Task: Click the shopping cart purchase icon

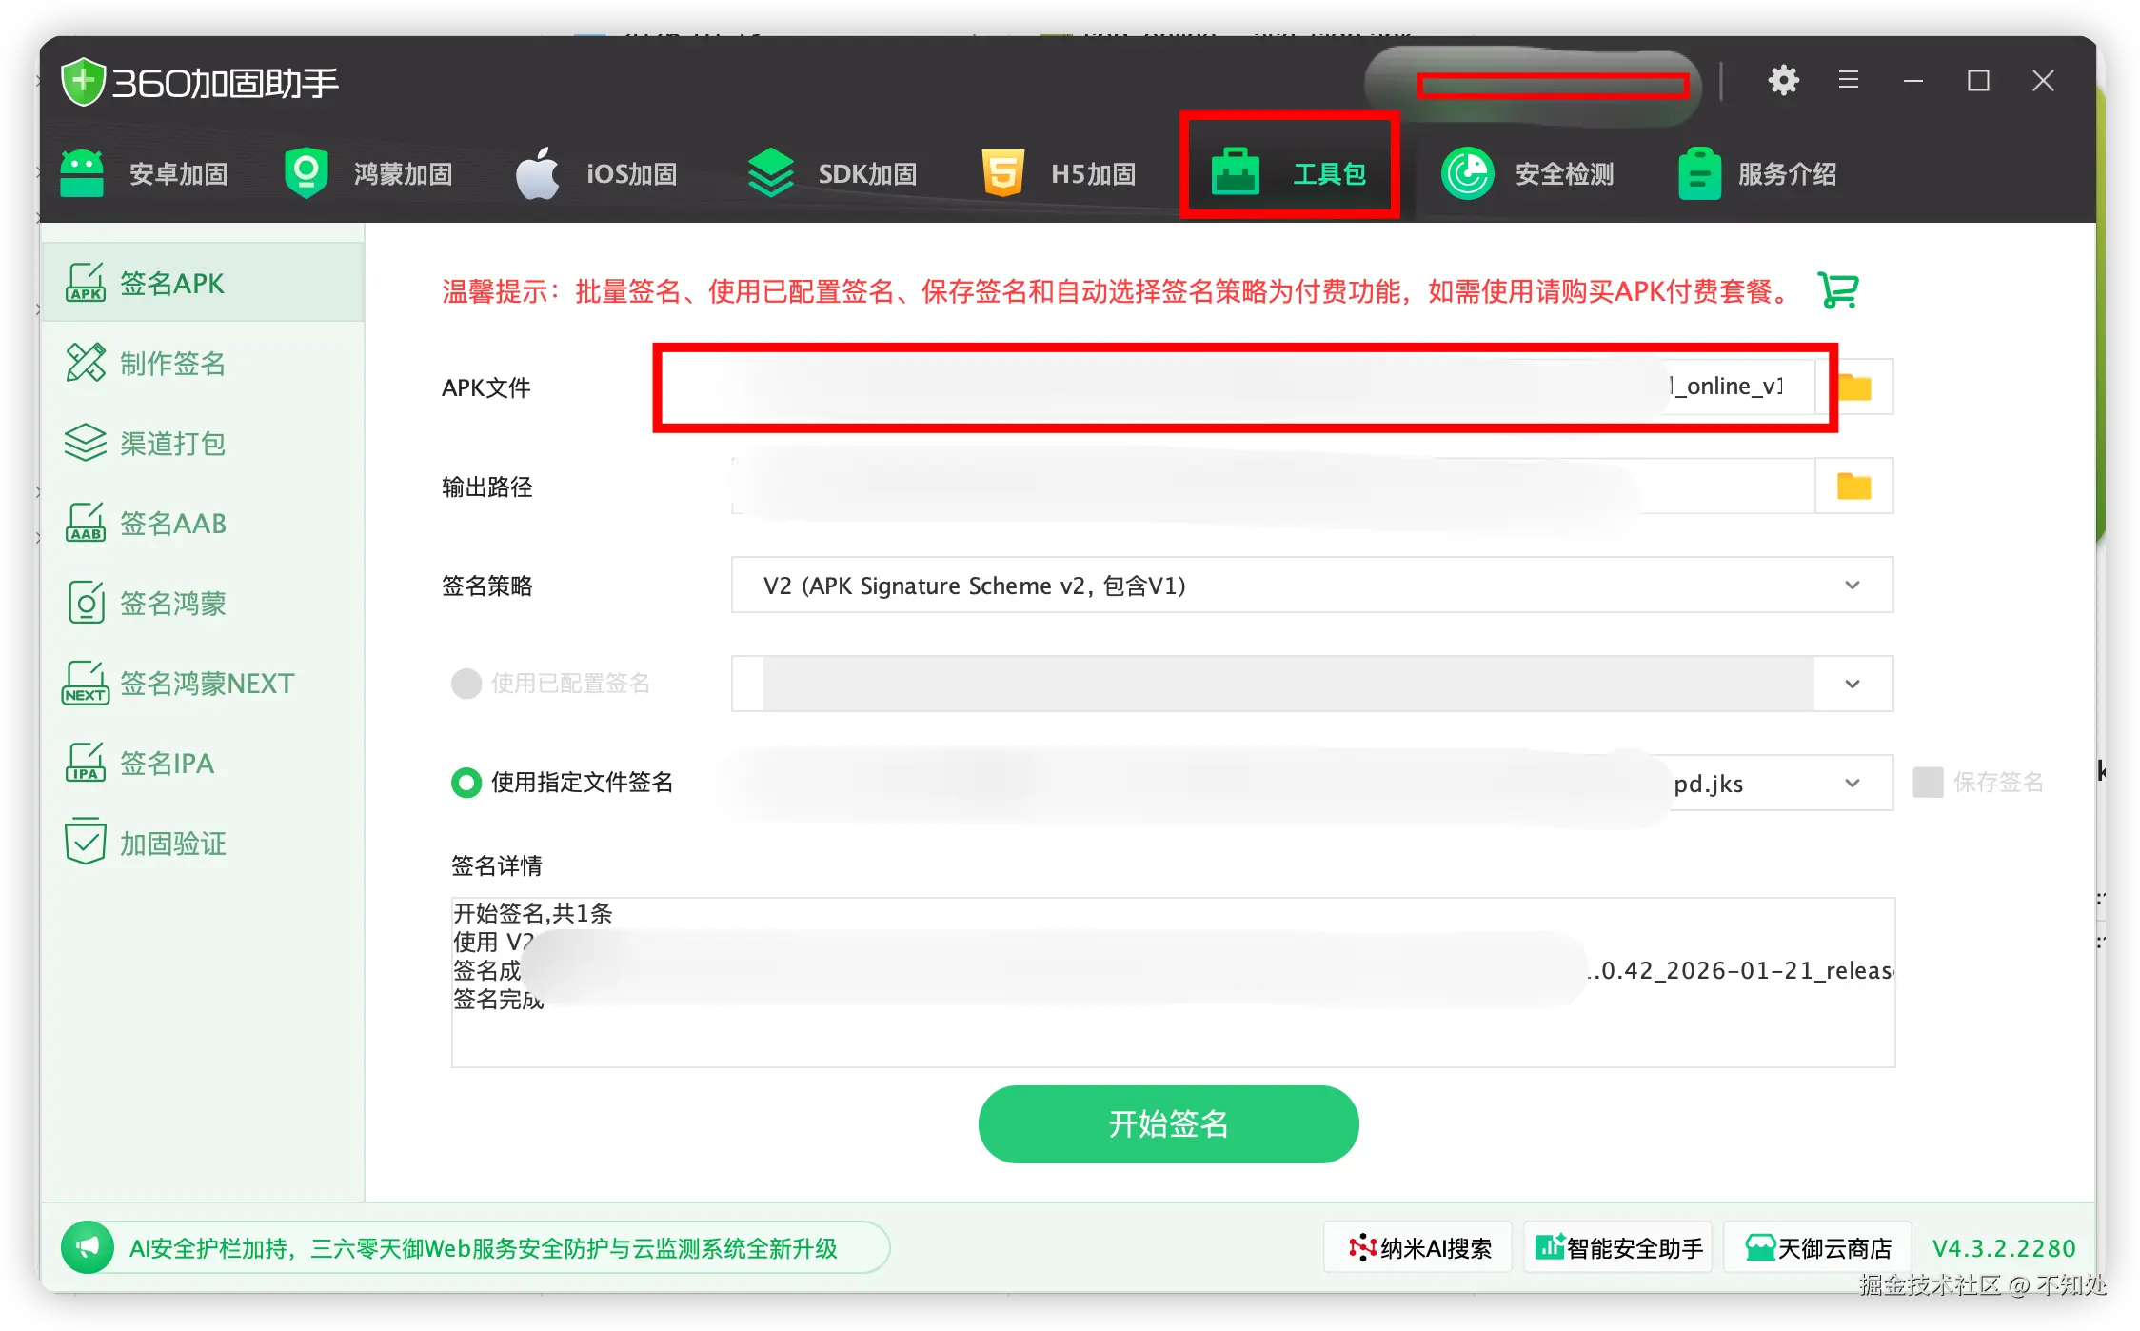Action: point(1837,290)
